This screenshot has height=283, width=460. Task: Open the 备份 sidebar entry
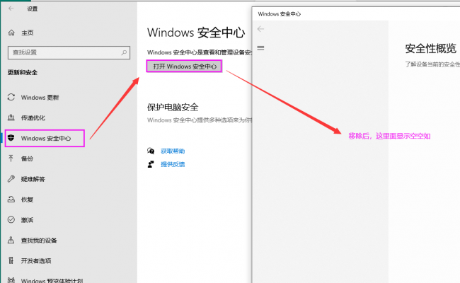coord(27,158)
